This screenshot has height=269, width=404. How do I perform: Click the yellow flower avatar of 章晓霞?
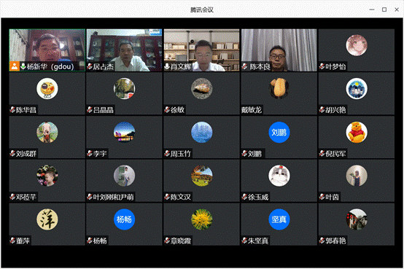pyautogui.click(x=202, y=219)
